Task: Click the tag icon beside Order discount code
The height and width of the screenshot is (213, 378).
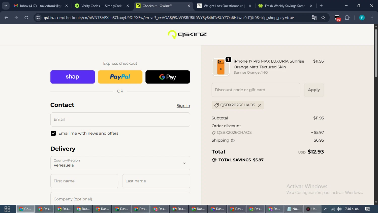Action: point(213,133)
